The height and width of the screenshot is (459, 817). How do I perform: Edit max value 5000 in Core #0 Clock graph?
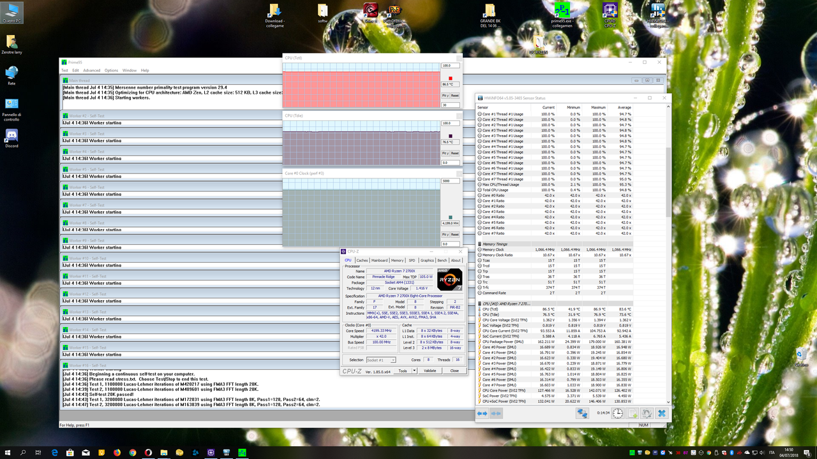click(450, 181)
